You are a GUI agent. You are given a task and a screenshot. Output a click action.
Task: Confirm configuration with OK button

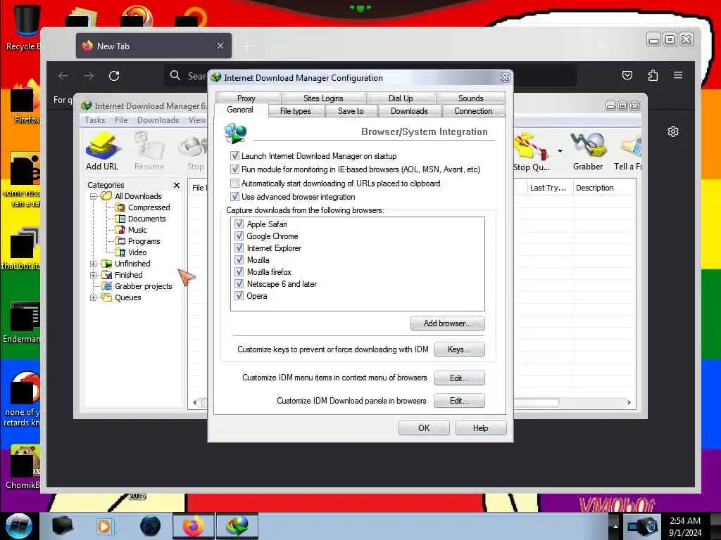pyautogui.click(x=424, y=428)
